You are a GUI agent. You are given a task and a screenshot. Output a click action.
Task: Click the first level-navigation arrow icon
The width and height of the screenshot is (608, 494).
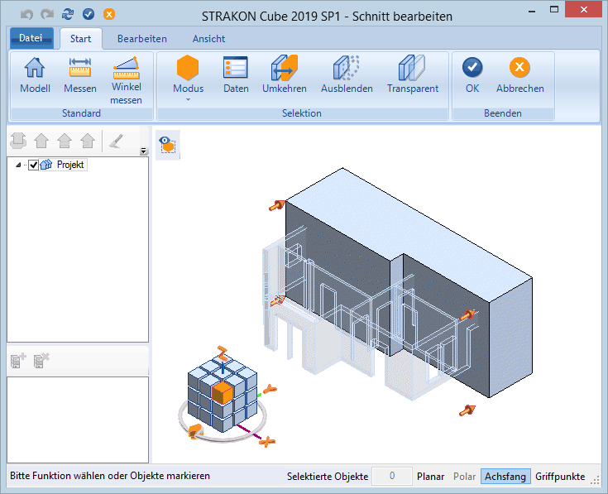(x=18, y=141)
